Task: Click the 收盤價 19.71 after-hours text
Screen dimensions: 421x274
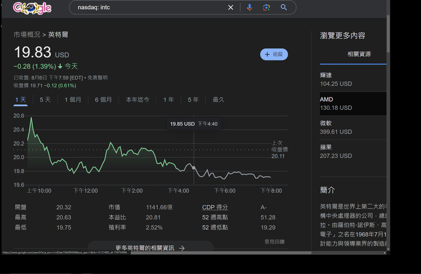Action: [45, 85]
